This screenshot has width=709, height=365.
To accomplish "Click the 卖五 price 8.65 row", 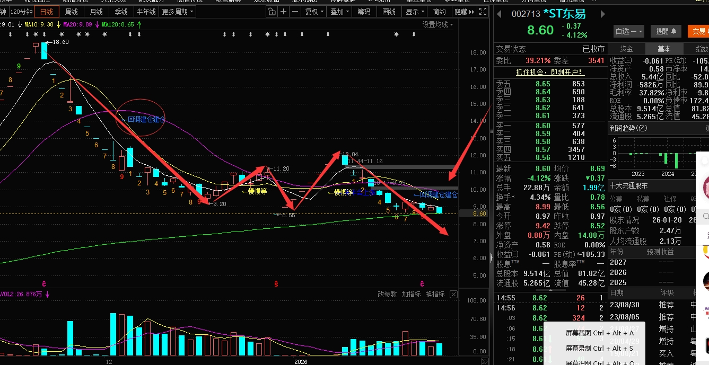I will click(x=550, y=84).
